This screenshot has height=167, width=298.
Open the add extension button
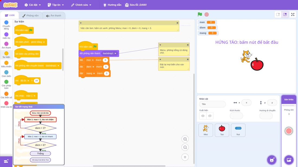pyautogui.click(x=6, y=161)
